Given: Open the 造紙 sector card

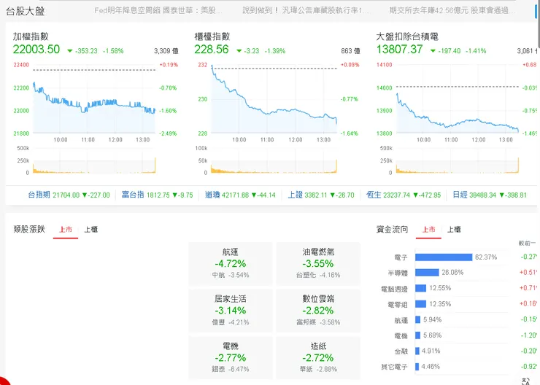Looking at the screenshot, I should point(318,358).
